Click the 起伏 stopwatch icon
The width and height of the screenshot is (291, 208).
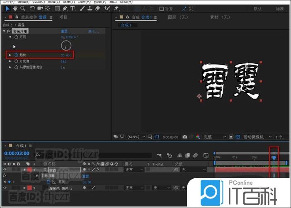pos(16,55)
